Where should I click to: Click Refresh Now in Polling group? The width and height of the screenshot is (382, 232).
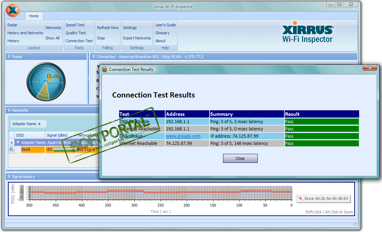(108, 28)
